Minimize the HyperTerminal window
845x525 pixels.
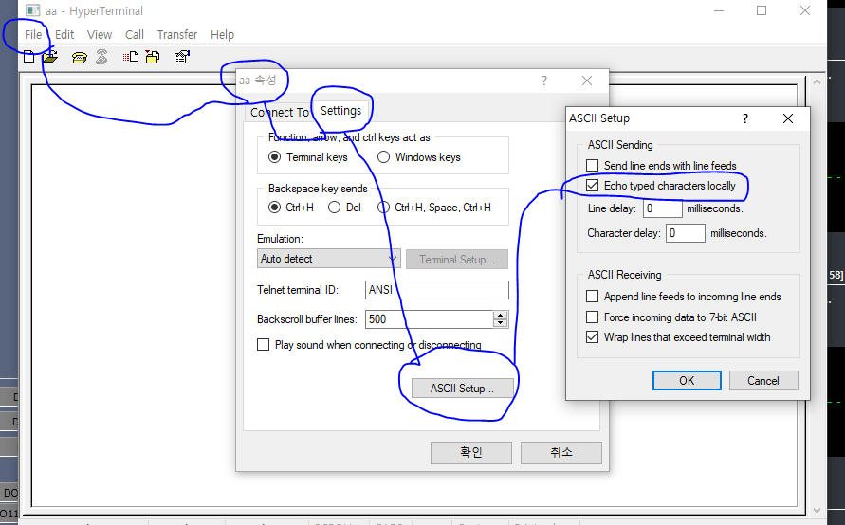[x=718, y=10]
